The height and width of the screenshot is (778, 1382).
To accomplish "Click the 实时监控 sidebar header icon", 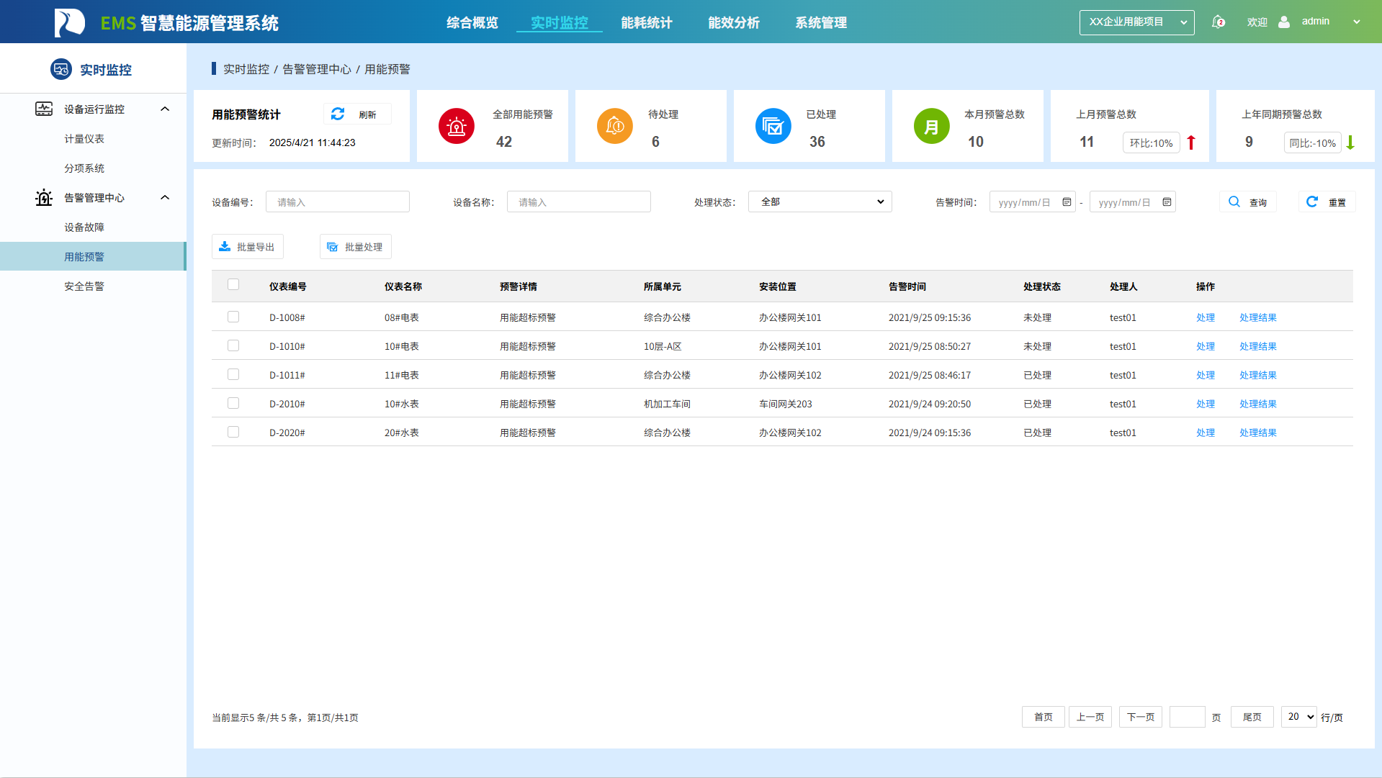I will tap(61, 69).
